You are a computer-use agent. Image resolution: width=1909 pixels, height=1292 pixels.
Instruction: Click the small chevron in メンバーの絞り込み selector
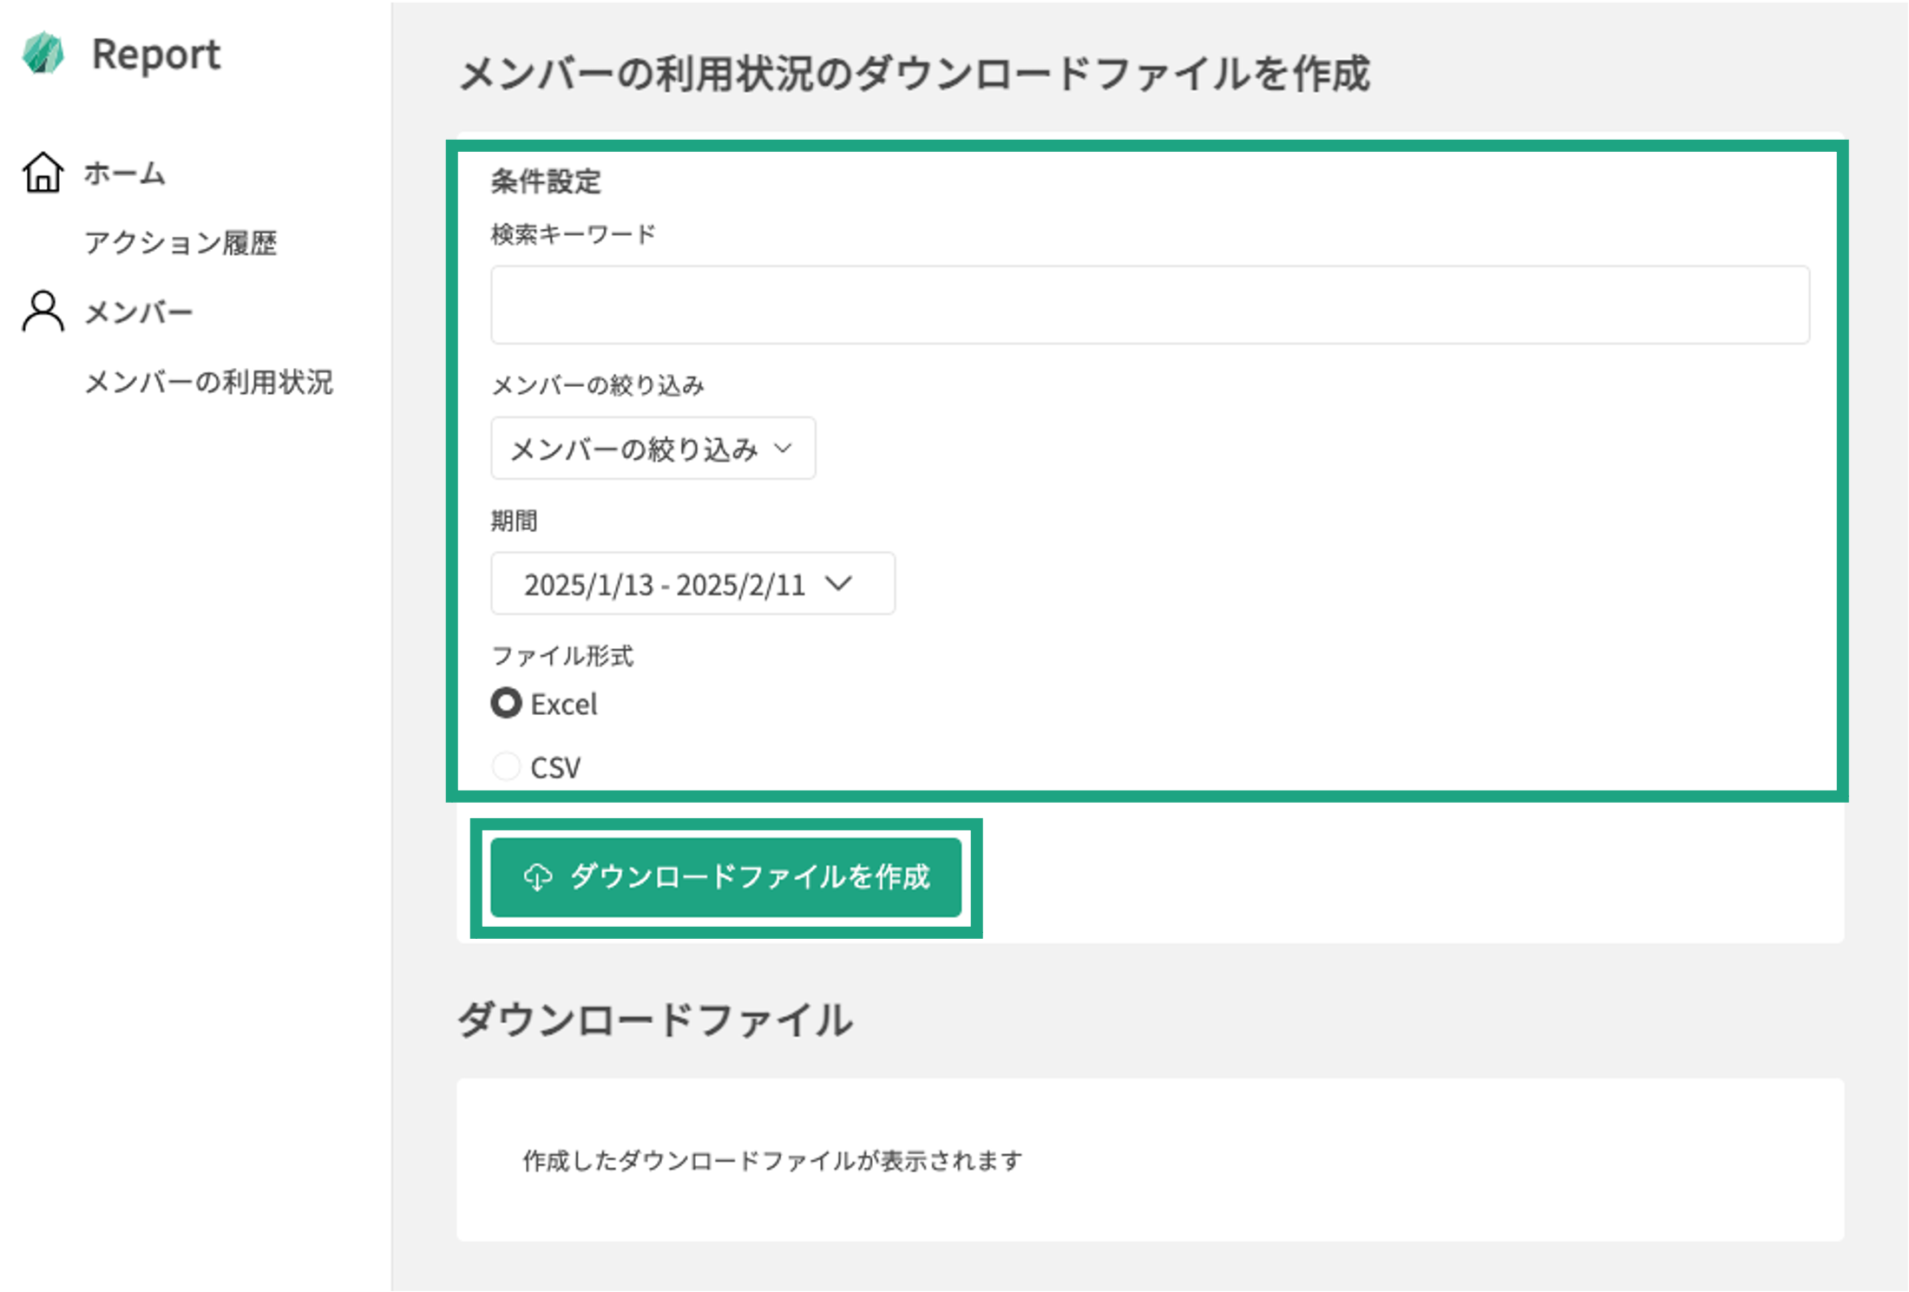click(x=783, y=448)
